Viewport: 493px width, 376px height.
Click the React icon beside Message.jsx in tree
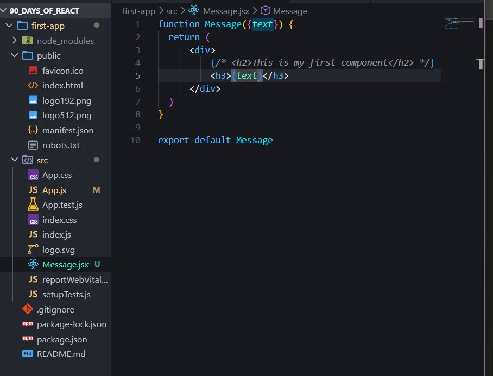click(x=33, y=264)
